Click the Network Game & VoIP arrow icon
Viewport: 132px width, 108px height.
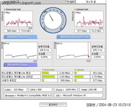[x=59, y=37]
